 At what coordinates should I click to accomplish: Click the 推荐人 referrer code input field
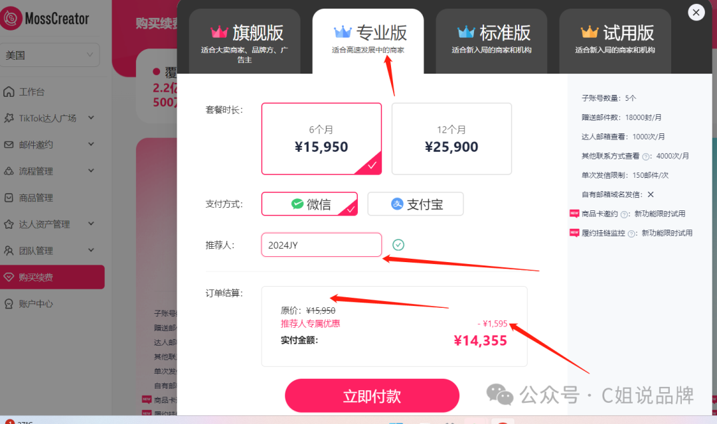(321, 245)
